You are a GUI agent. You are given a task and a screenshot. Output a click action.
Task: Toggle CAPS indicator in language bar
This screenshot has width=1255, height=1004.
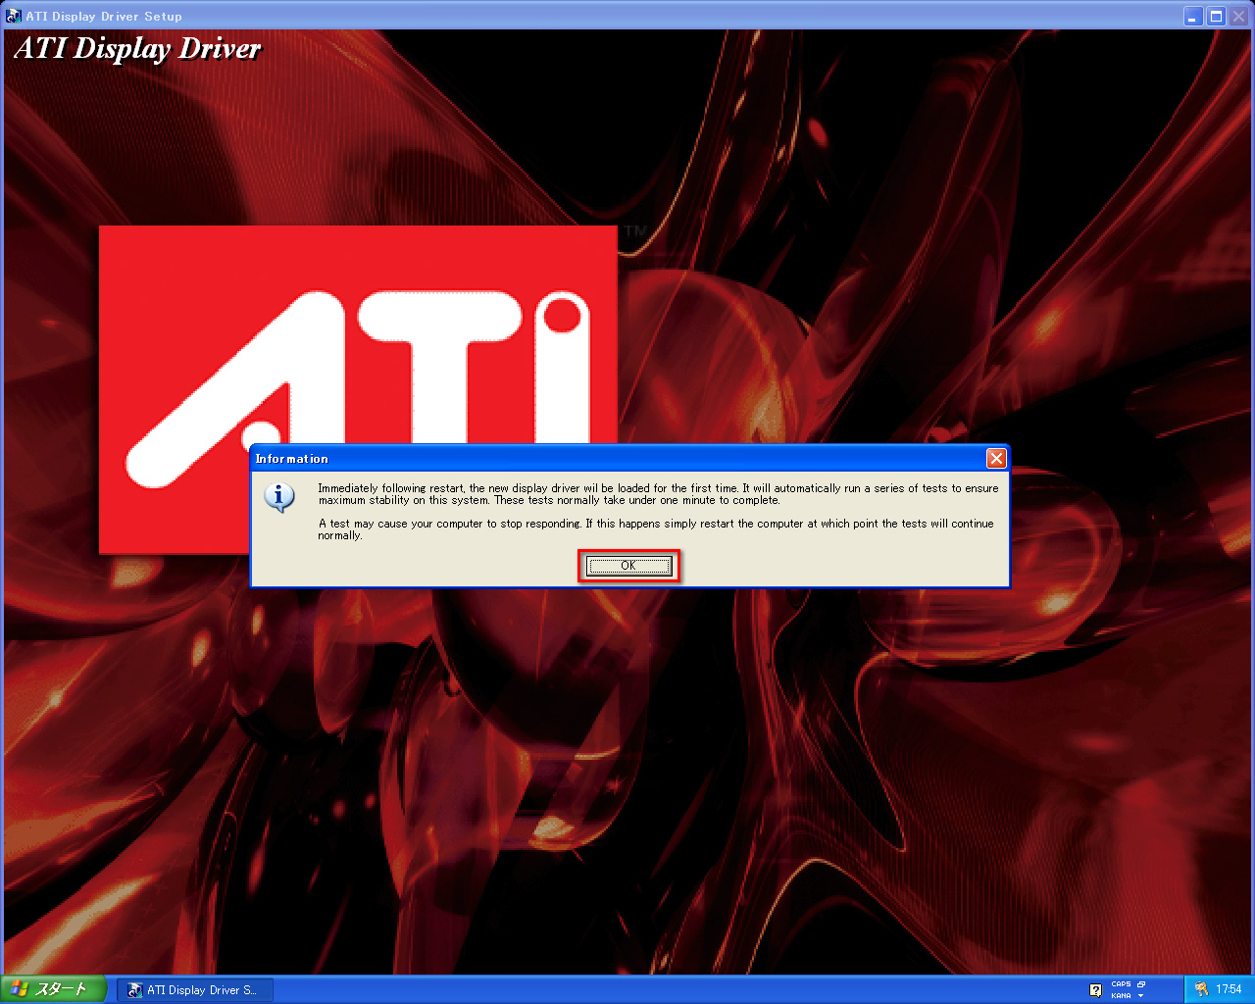(x=1121, y=984)
